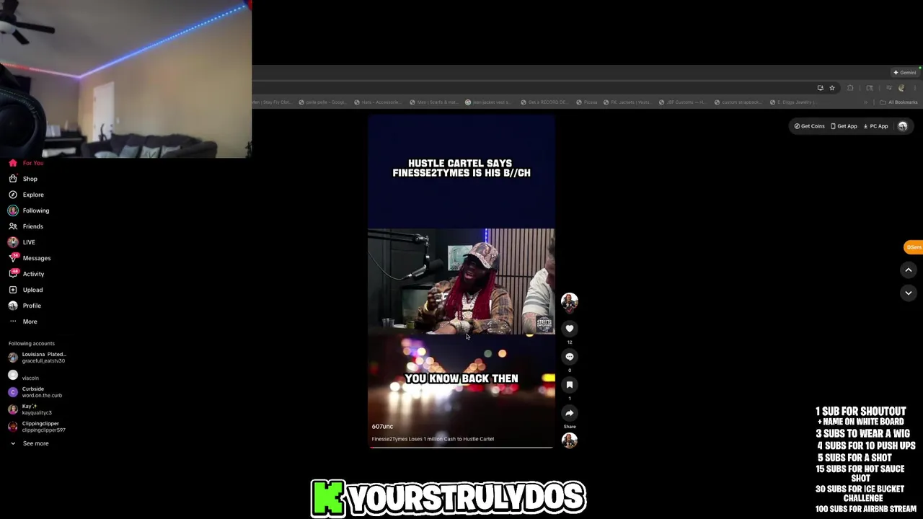Open 'jean jacket vest' bookmark
Screen dimensions: 923x519
488,102
